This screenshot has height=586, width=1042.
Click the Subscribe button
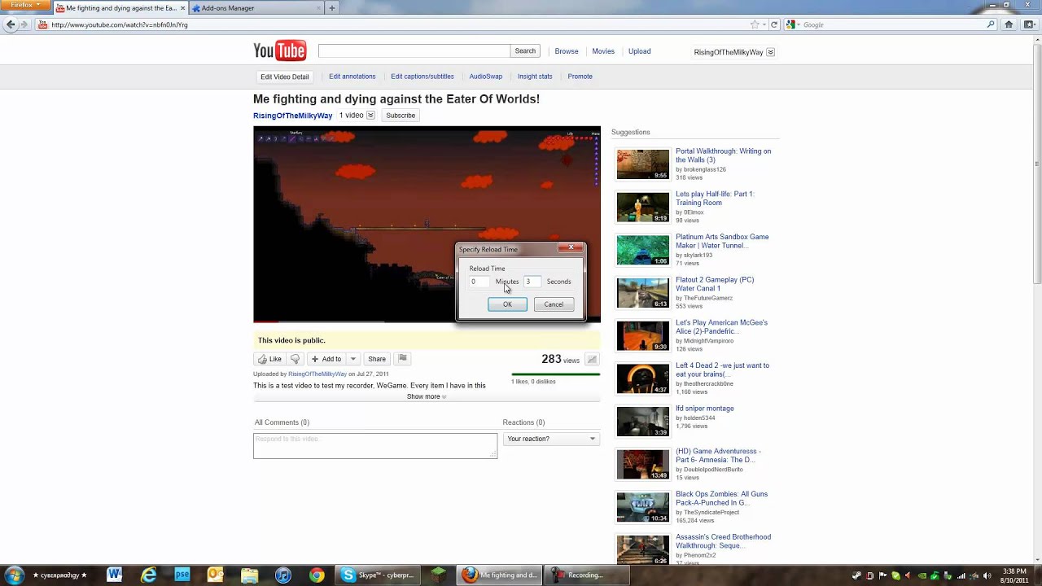(401, 116)
